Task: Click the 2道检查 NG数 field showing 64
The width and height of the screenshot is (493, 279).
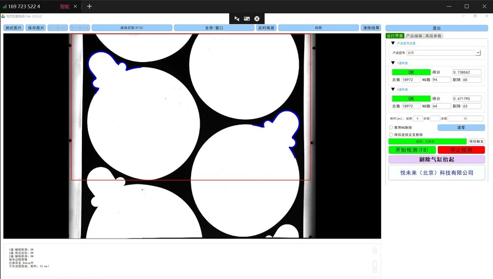Action: 441,106
